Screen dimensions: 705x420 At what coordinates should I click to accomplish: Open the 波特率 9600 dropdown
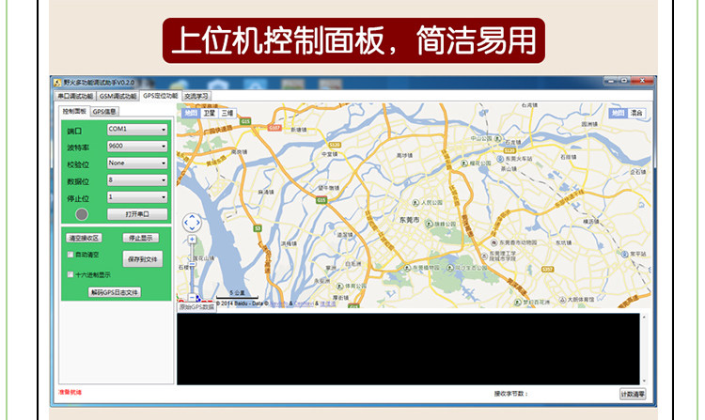coord(137,147)
